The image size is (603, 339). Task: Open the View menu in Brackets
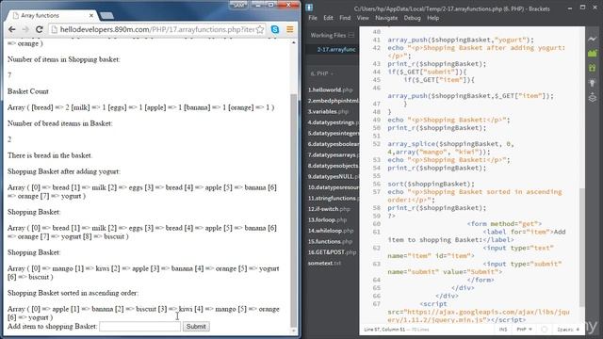pos(363,18)
